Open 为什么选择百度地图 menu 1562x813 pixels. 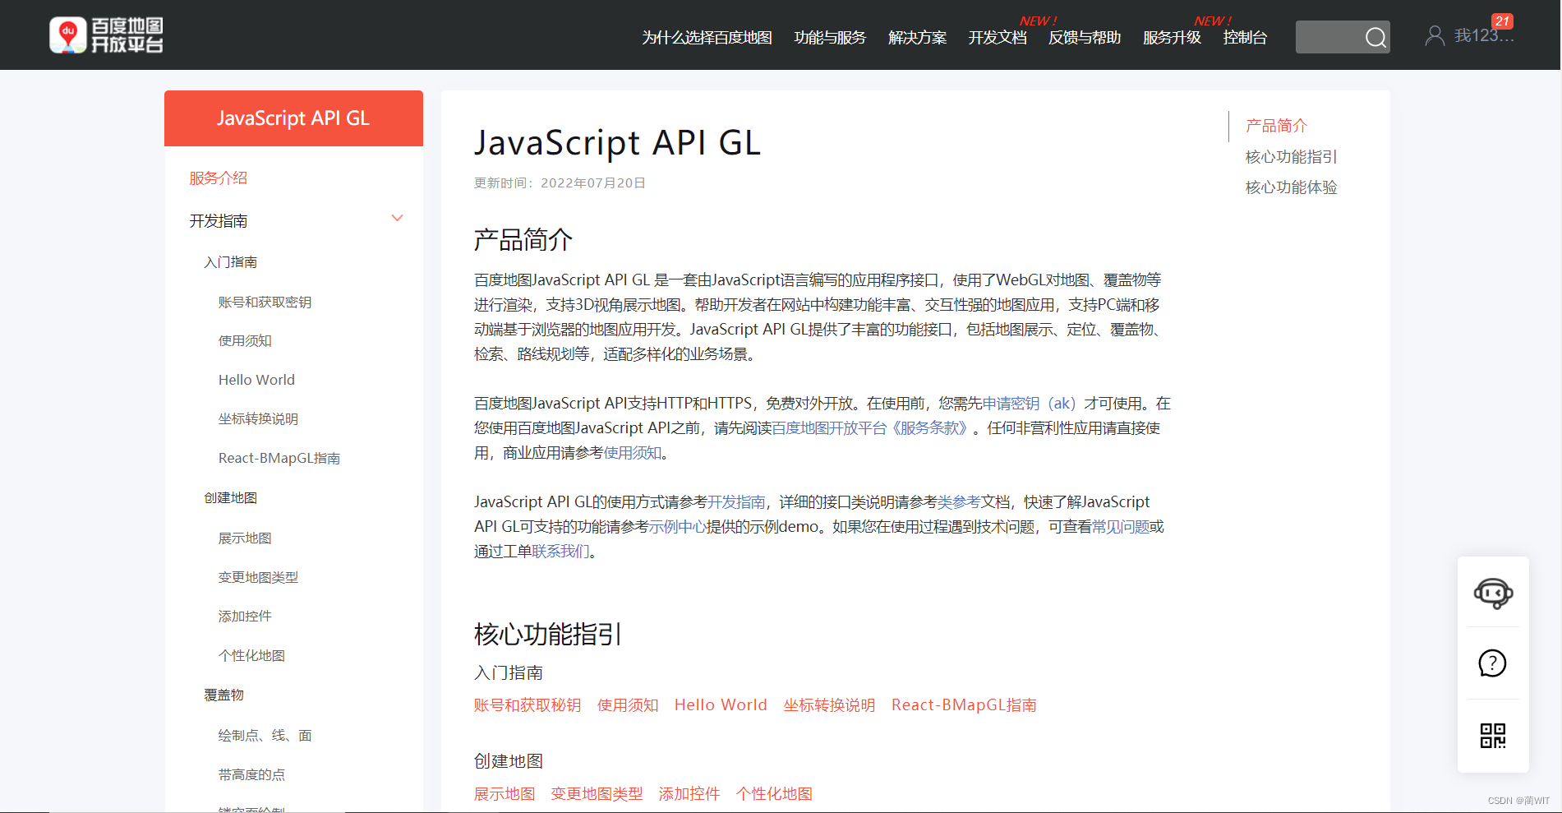pos(707,38)
